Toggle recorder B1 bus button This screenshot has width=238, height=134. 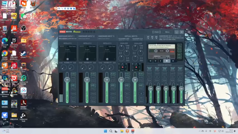click(179, 54)
